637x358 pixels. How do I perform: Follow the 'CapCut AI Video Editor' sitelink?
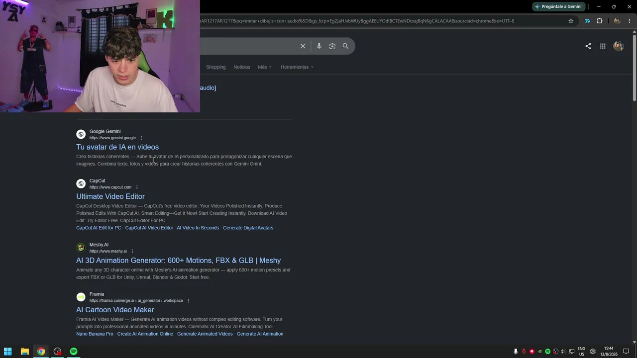click(149, 228)
